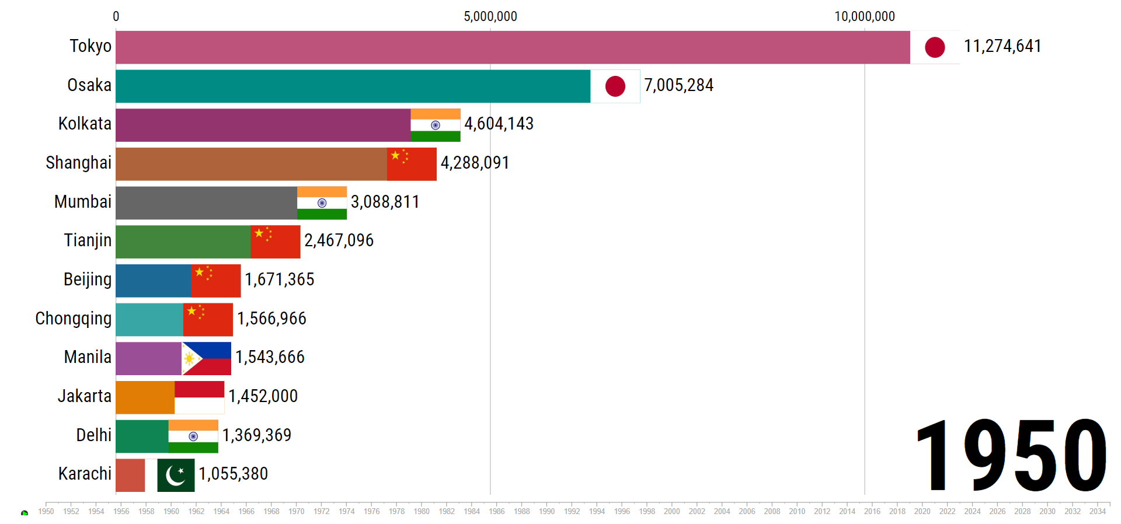This screenshot has width=1121, height=524.
Task: Click the Tokyo population value 11,274,641
Action: click(x=1002, y=46)
